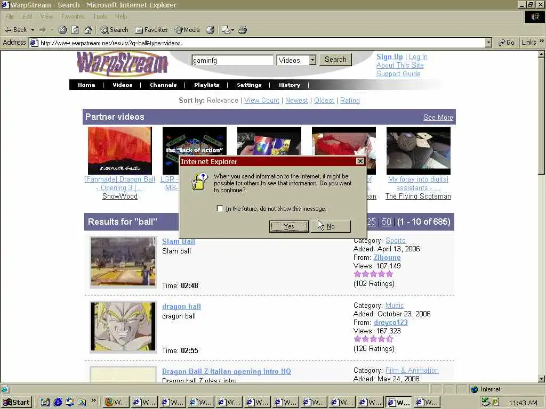
Task: Sort results by Rating
Action: pyautogui.click(x=350, y=101)
